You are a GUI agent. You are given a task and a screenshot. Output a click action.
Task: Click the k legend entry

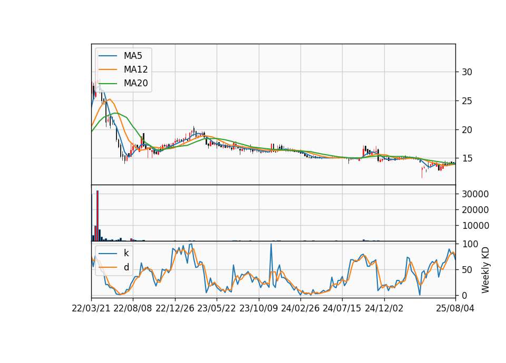coord(114,253)
